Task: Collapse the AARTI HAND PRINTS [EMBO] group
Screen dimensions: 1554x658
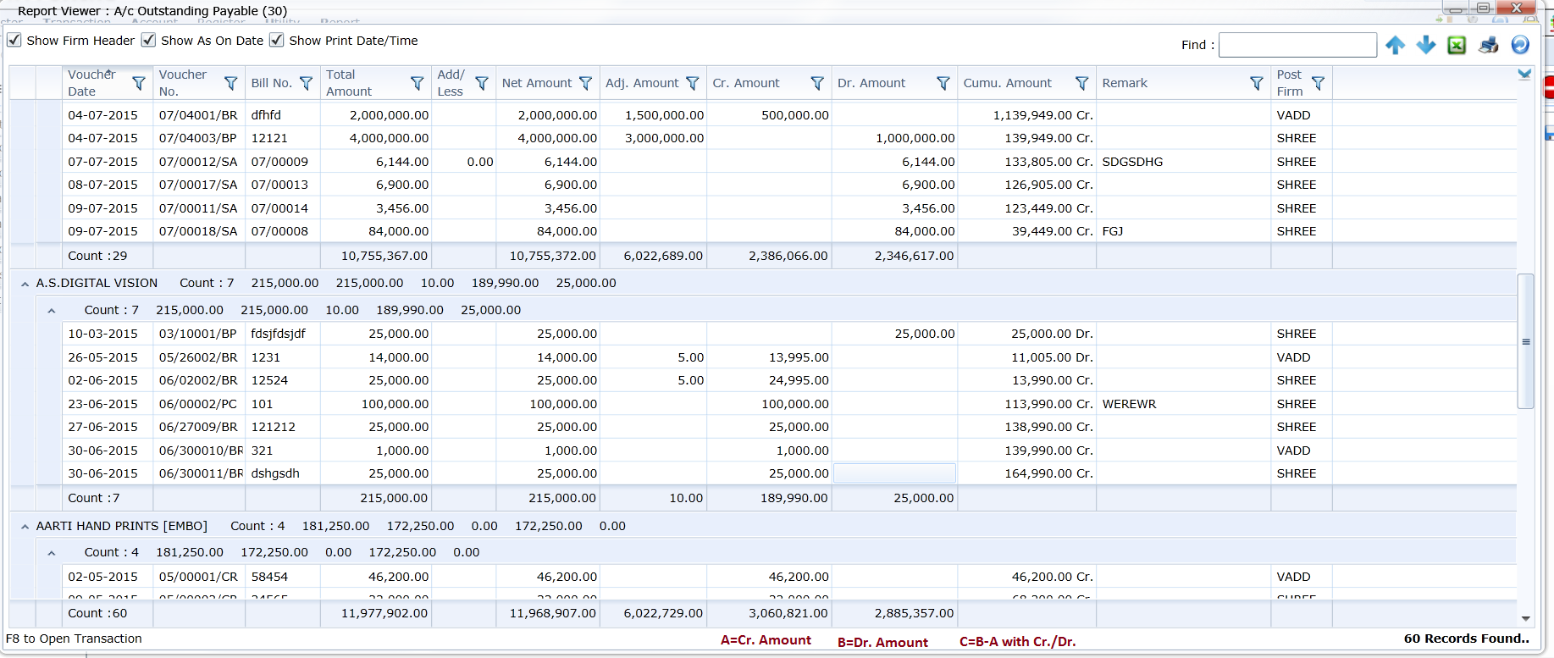Action: coord(25,527)
